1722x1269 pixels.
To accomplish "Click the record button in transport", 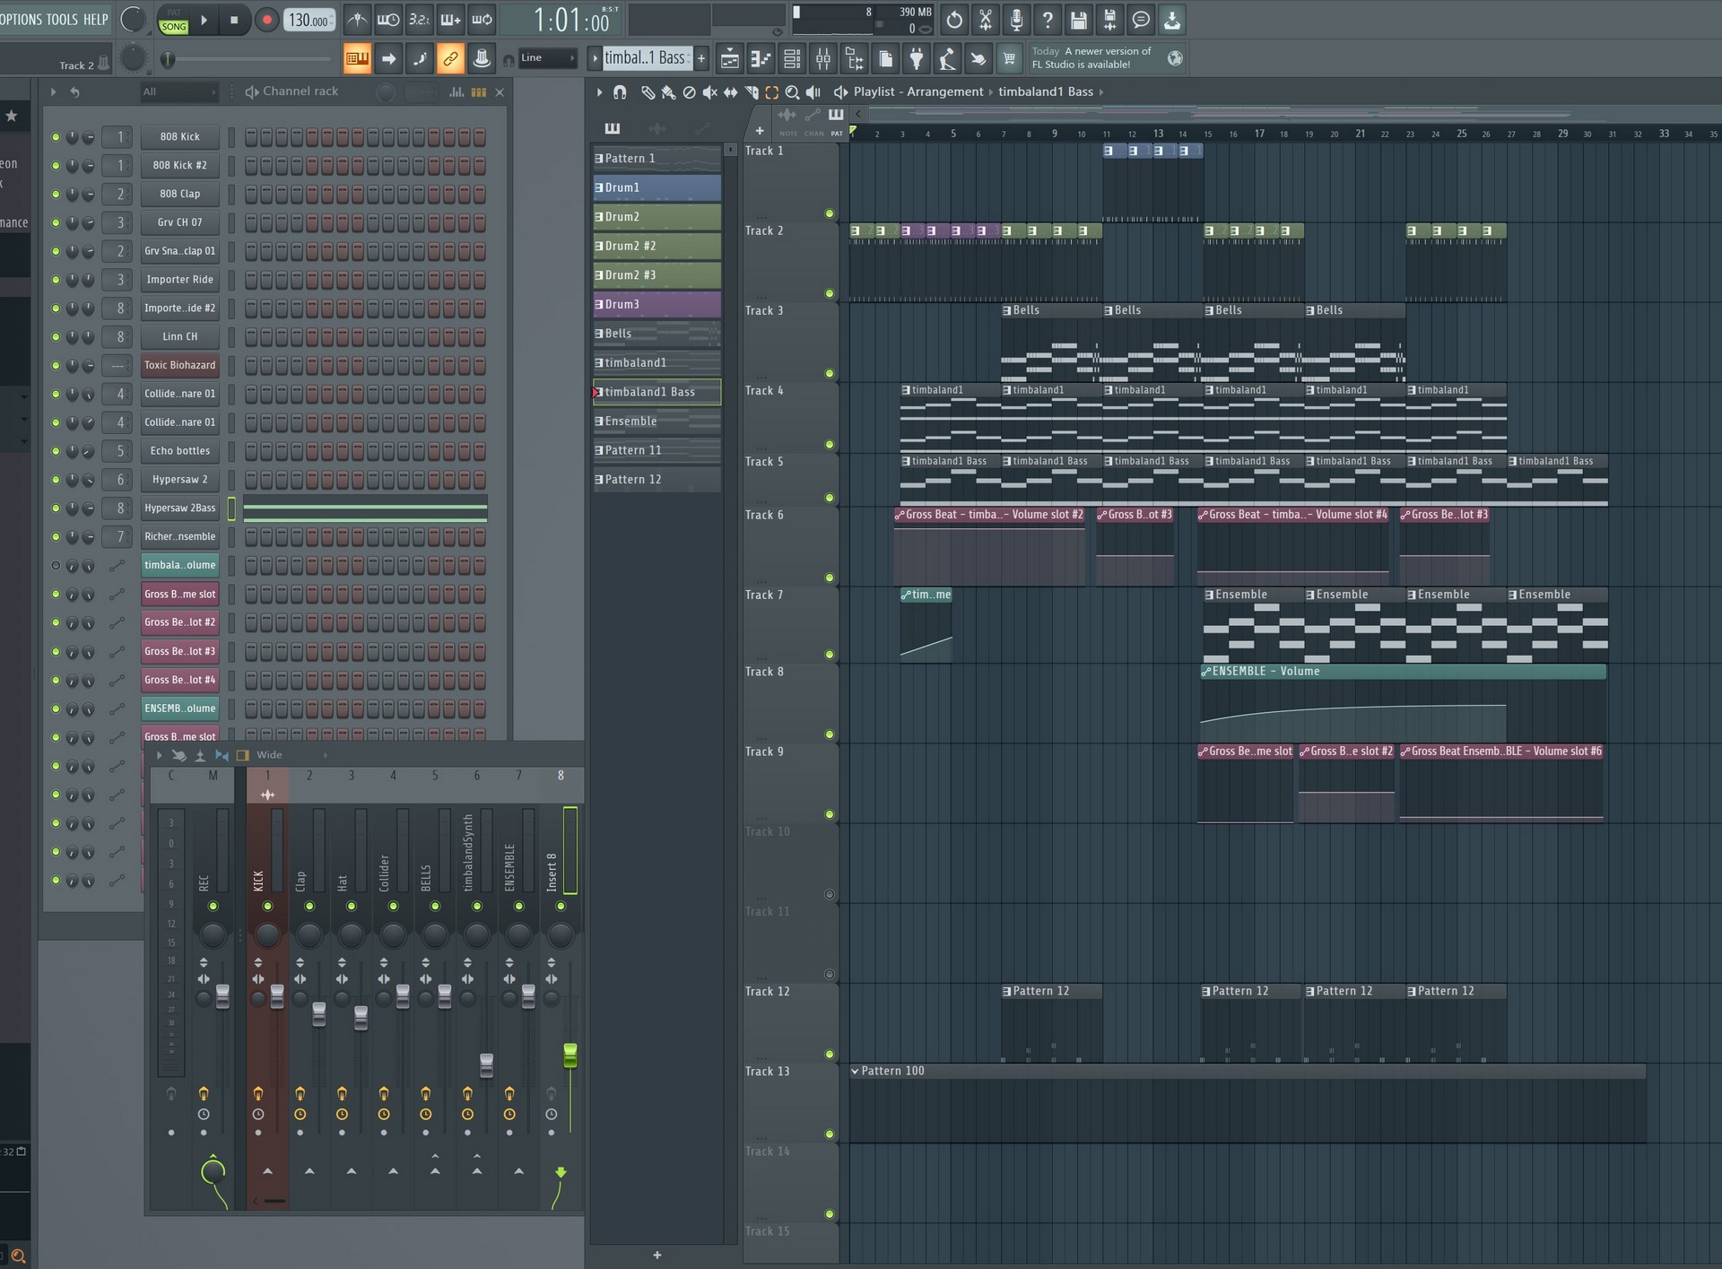I will [266, 20].
